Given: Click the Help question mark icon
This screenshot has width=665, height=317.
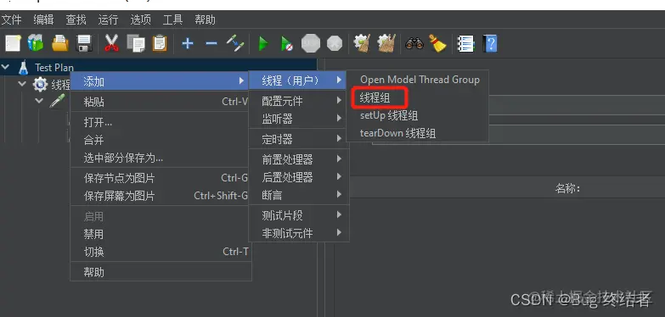Looking at the screenshot, I should point(490,43).
